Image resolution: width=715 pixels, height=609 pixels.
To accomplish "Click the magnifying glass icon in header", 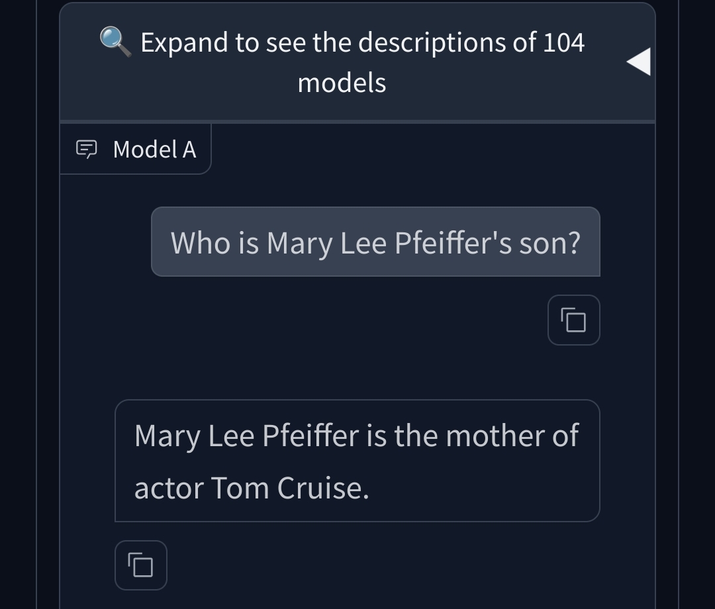I will (115, 42).
